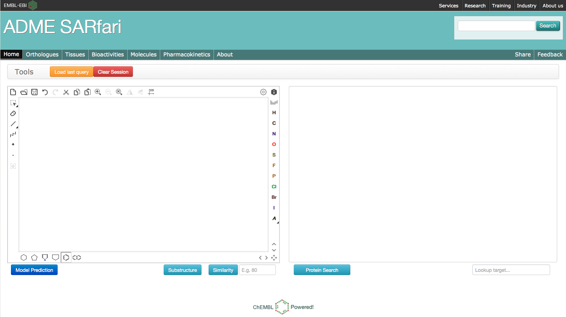Open the Feedback link
This screenshot has width=566, height=317.
[550, 54]
